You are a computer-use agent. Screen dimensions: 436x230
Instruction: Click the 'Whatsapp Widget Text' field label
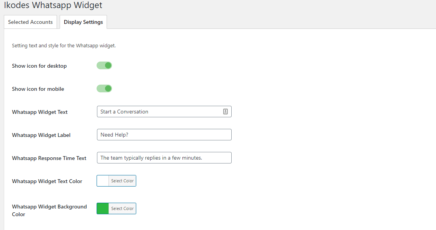pos(40,112)
